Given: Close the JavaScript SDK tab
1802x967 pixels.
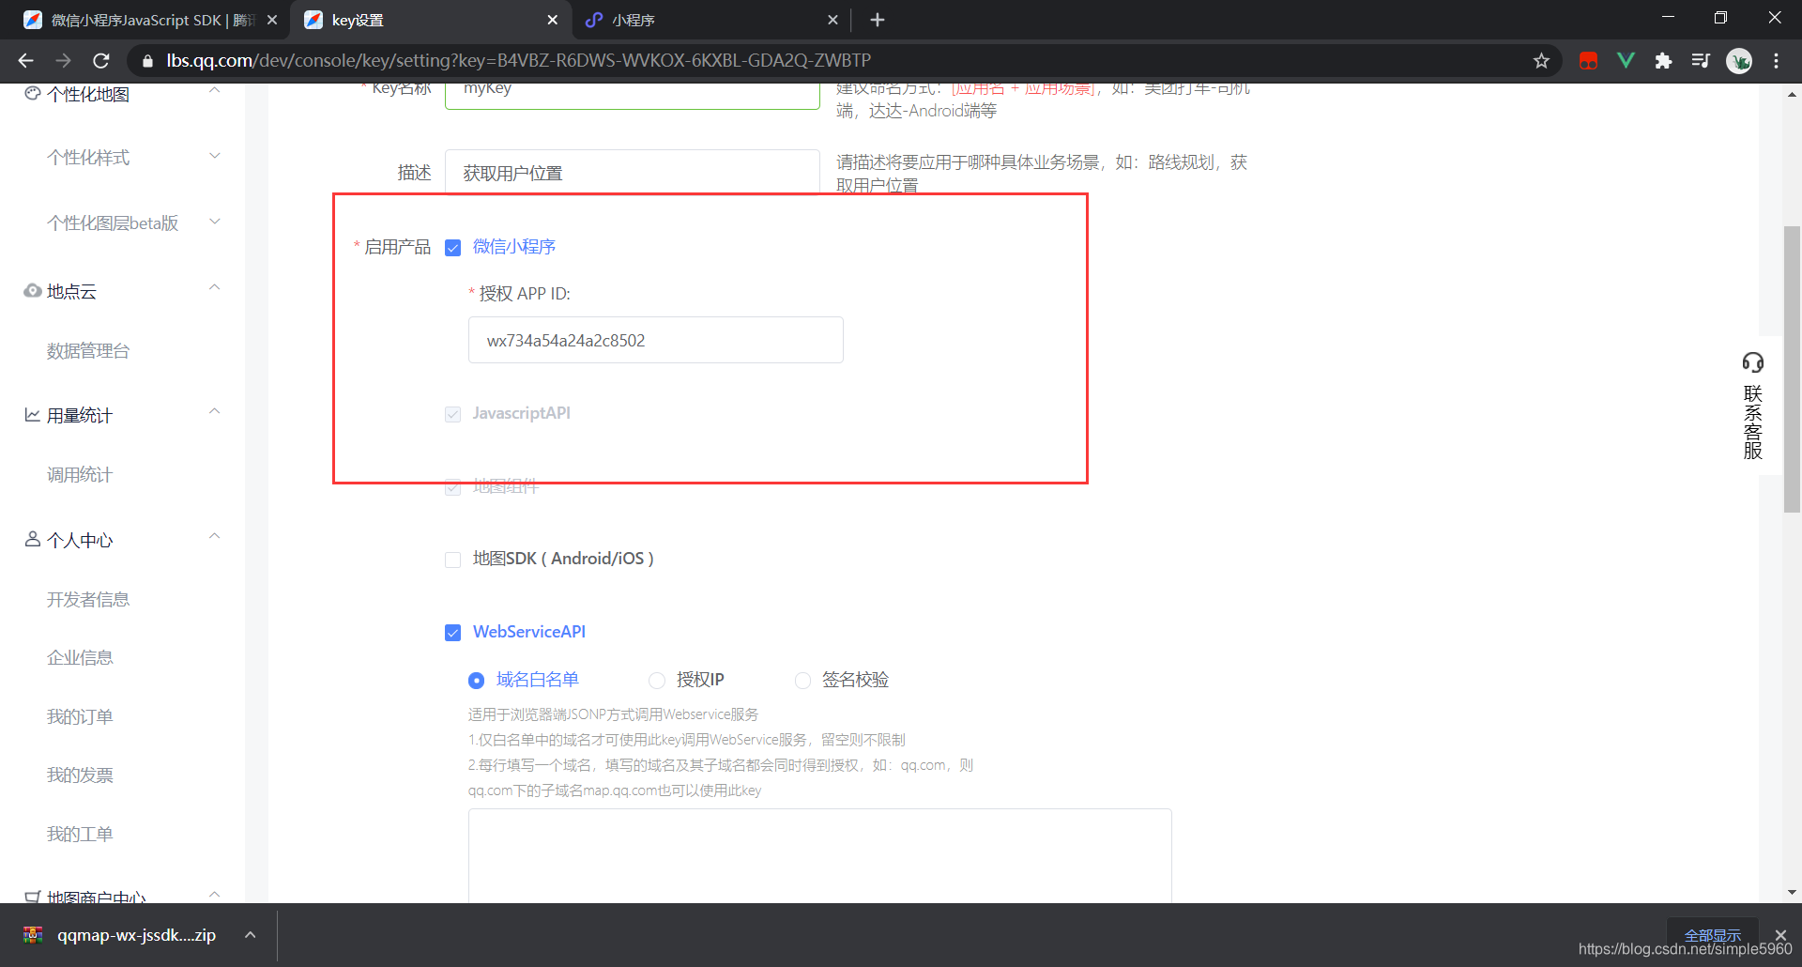Looking at the screenshot, I should (x=272, y=20).
